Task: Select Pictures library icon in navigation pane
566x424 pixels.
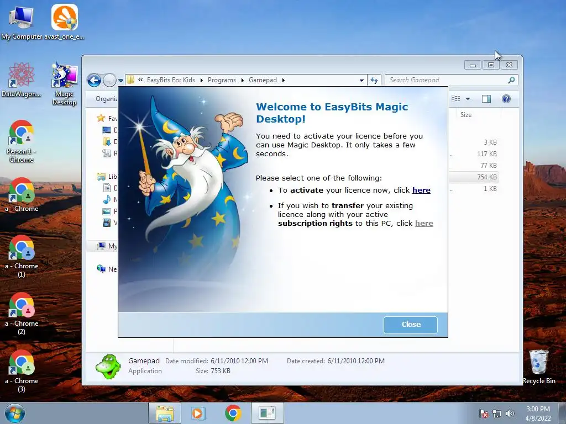Action: pos(107,211)
